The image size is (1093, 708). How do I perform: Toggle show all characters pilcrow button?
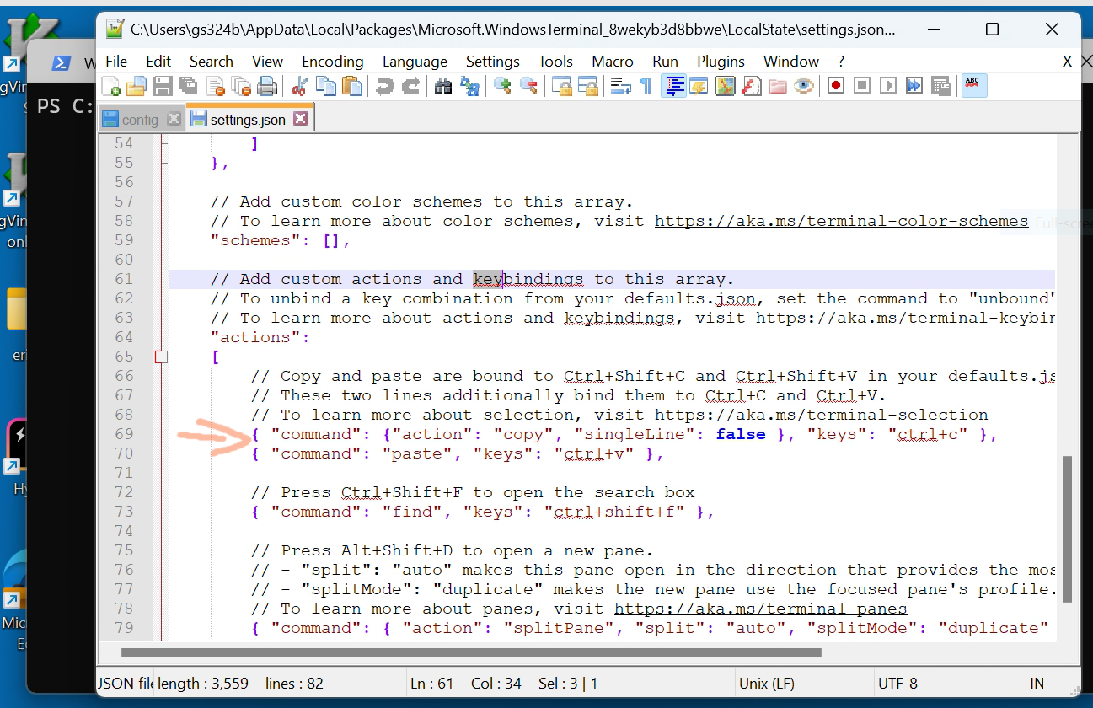[646, 86]
